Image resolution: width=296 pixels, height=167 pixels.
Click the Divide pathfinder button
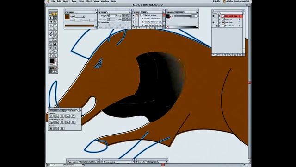tap(51, 122)
